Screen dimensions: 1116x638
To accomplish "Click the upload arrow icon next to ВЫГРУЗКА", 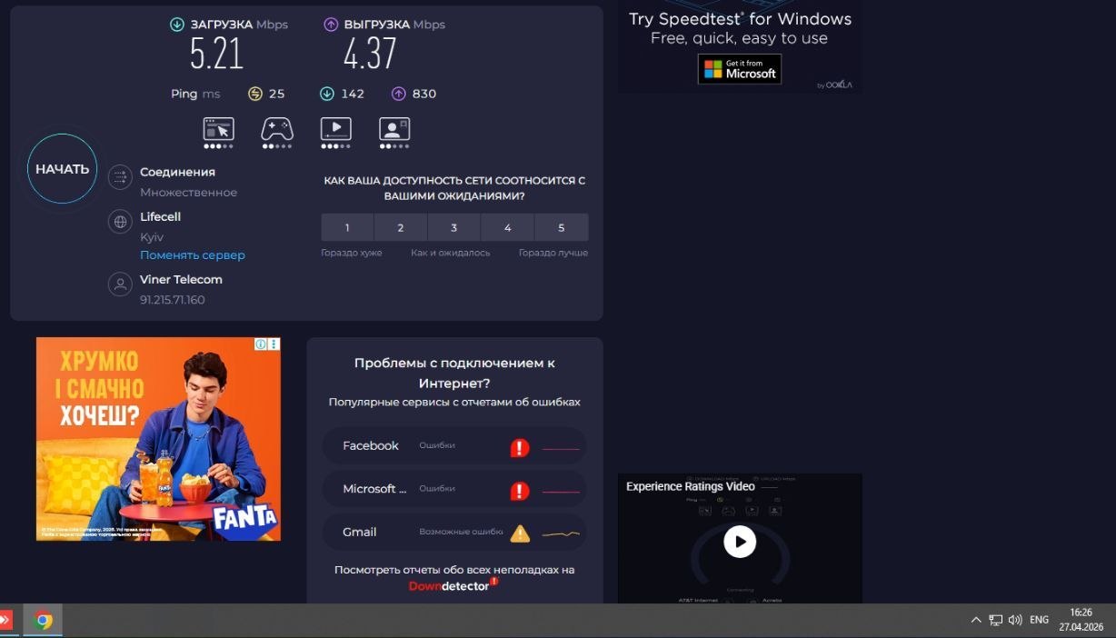I will pyautogui.click(x=331, y=25).
